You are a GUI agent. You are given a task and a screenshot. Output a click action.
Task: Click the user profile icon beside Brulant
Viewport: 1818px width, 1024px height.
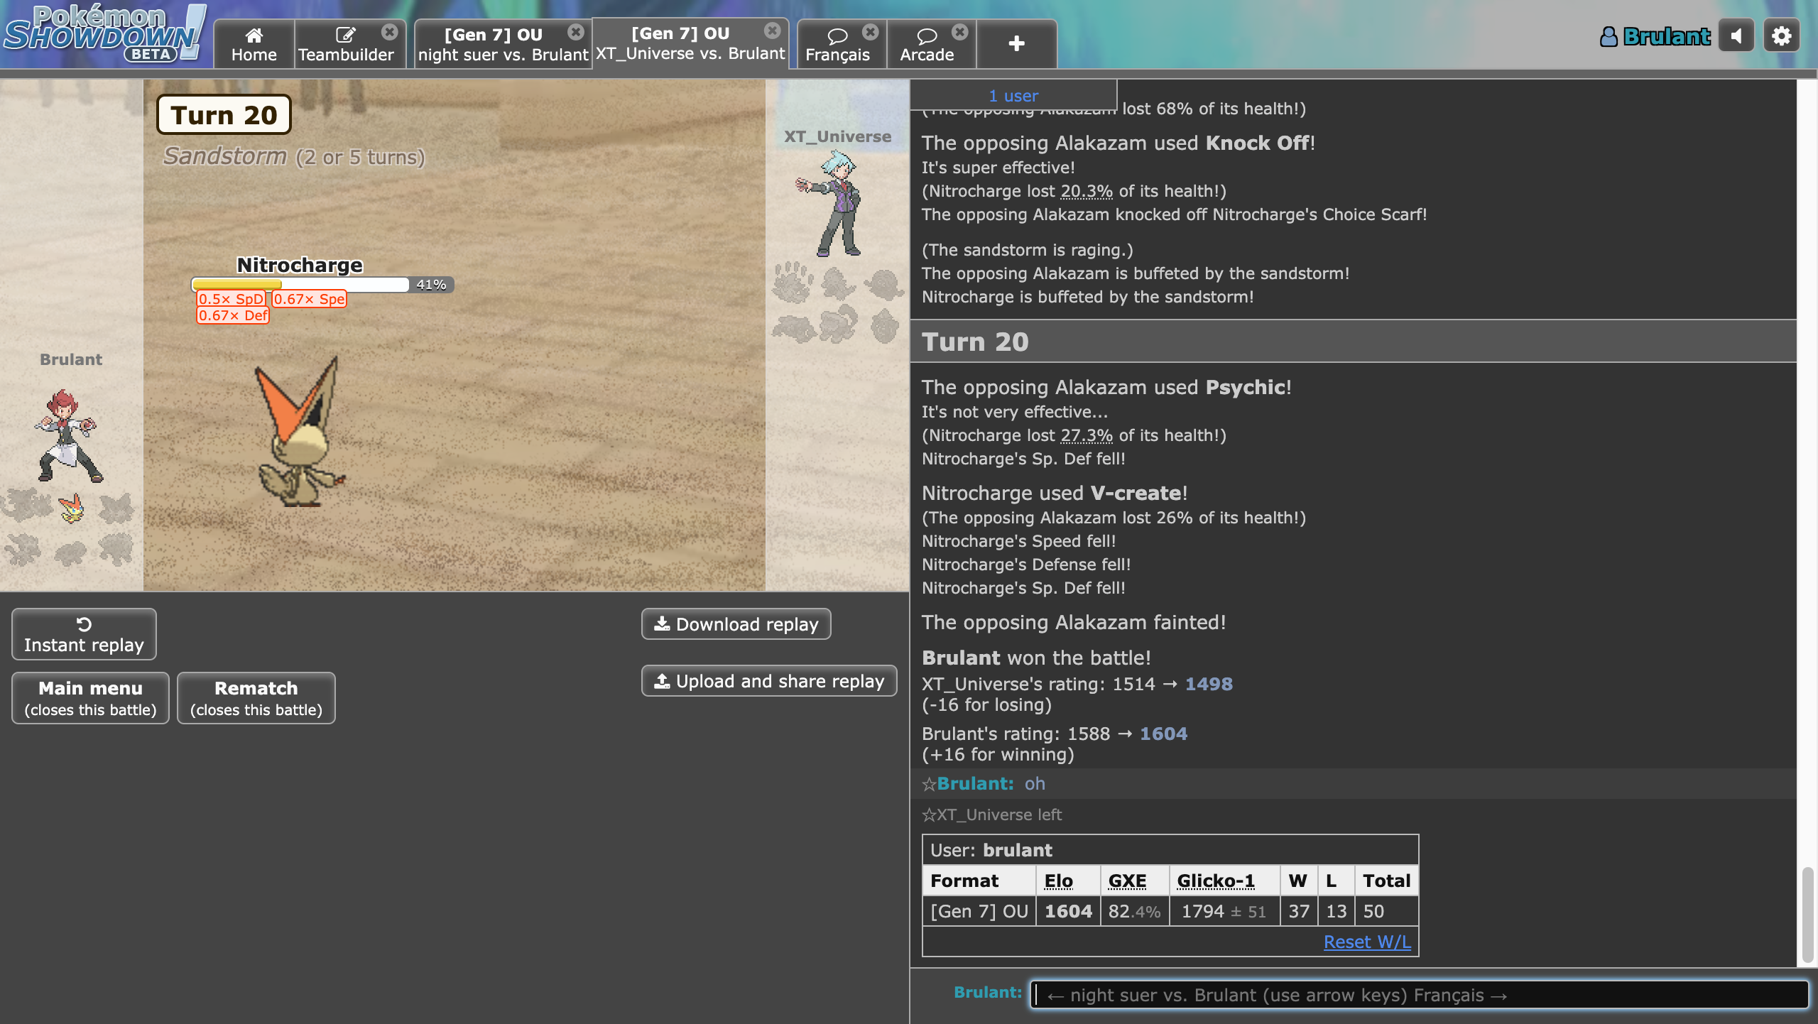[x=1609, y=36]
